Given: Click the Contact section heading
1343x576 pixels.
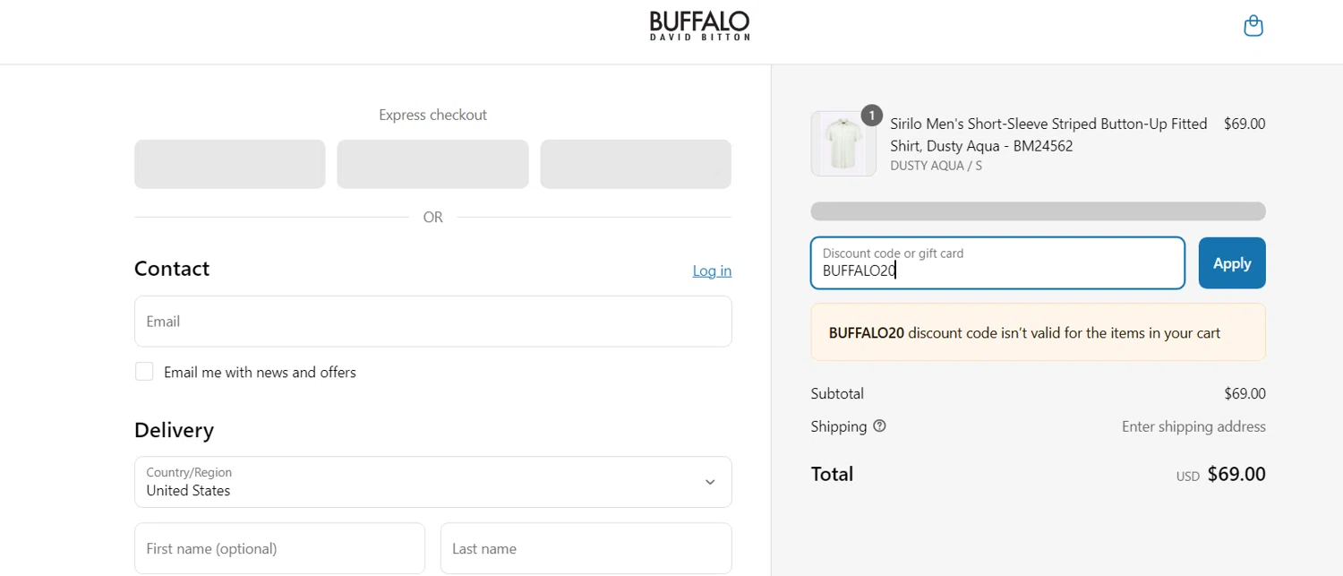Looking at the screenshot, I should tap(172, 269).
